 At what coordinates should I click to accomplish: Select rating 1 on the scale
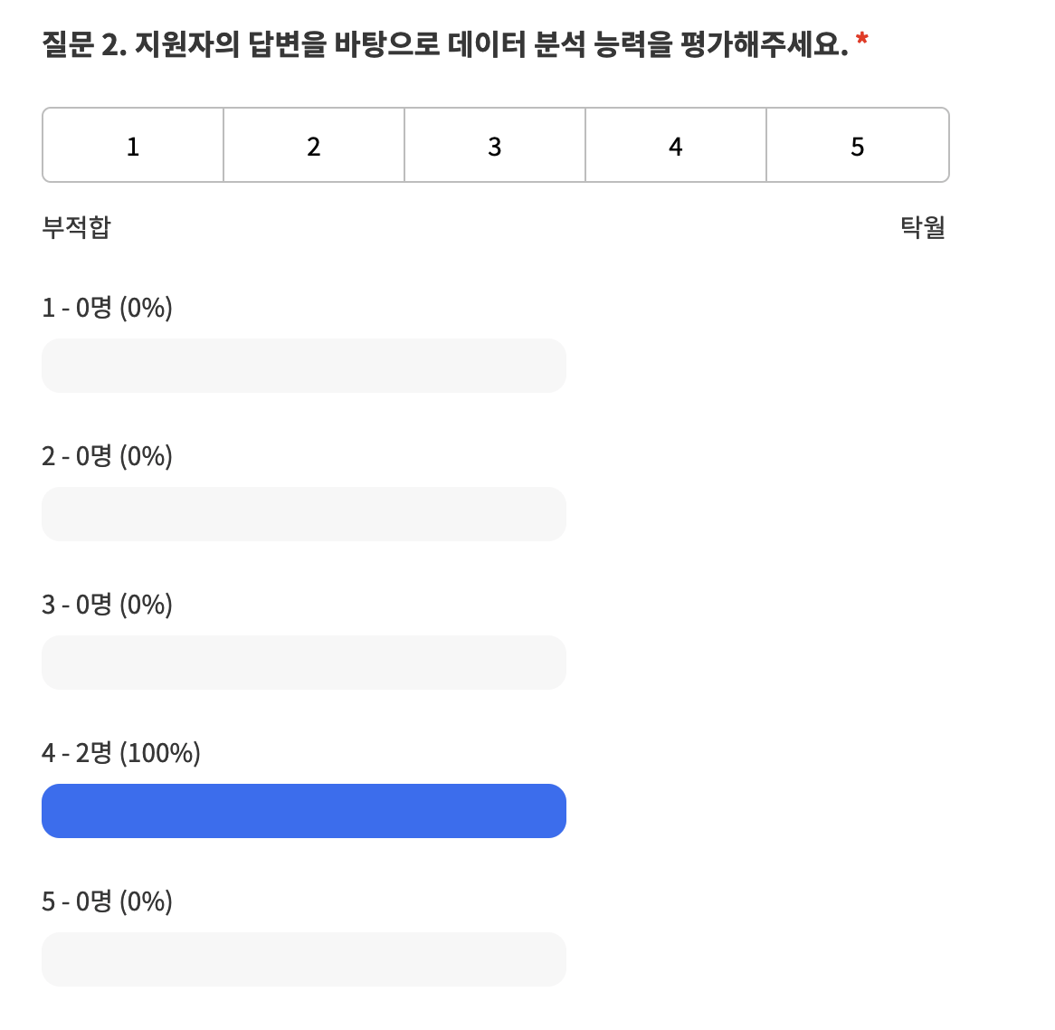tap(133, 145)
